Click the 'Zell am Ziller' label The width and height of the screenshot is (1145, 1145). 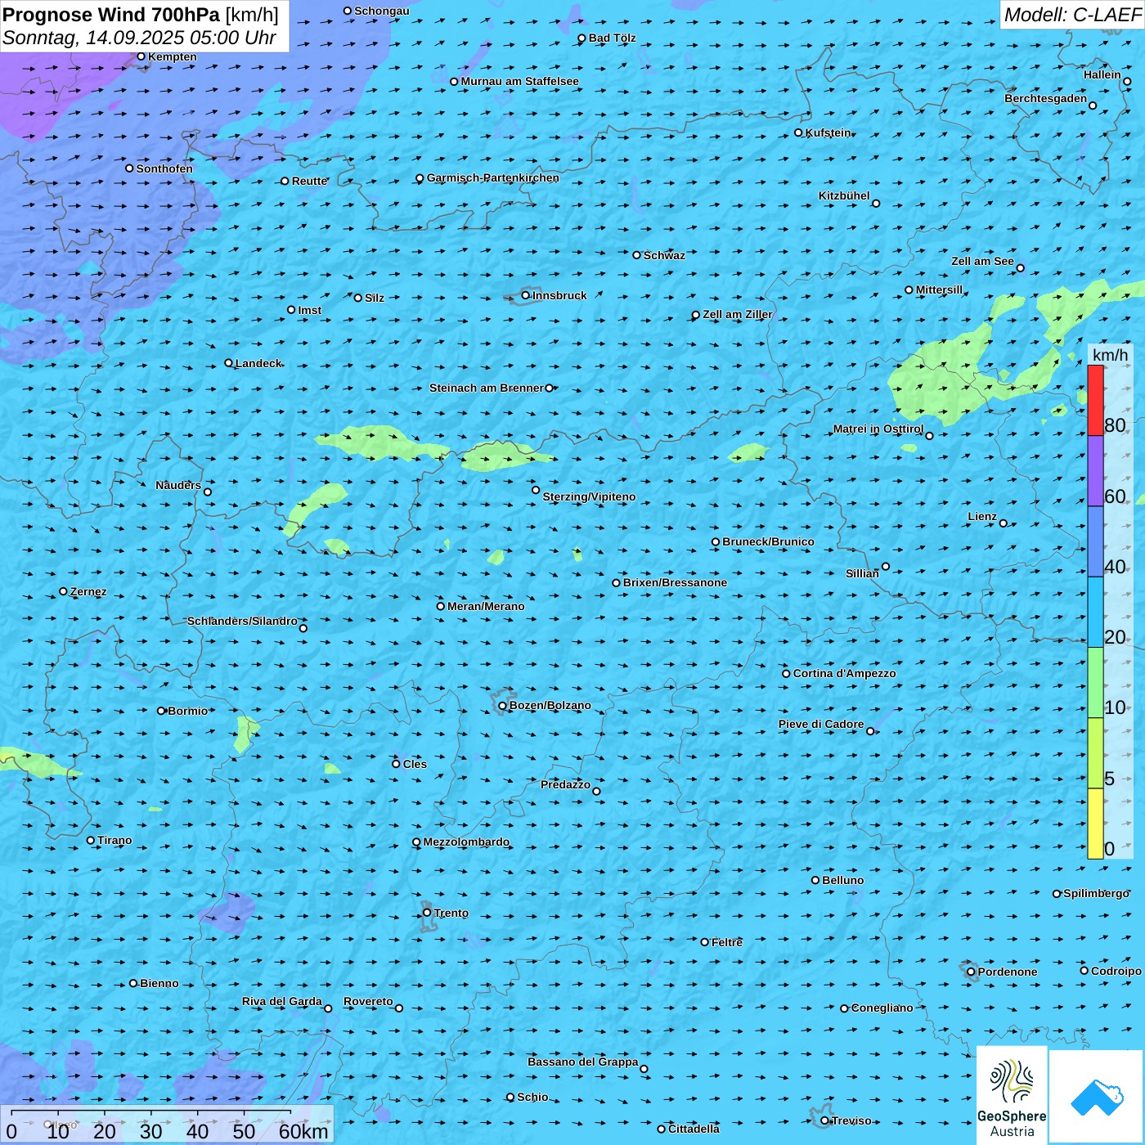point(737,314)
